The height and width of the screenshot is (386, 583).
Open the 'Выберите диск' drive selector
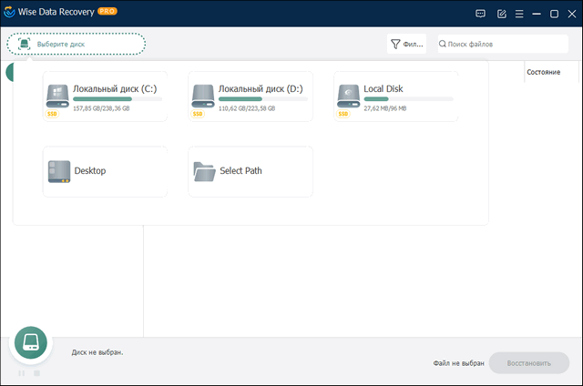tap(76, 44)
